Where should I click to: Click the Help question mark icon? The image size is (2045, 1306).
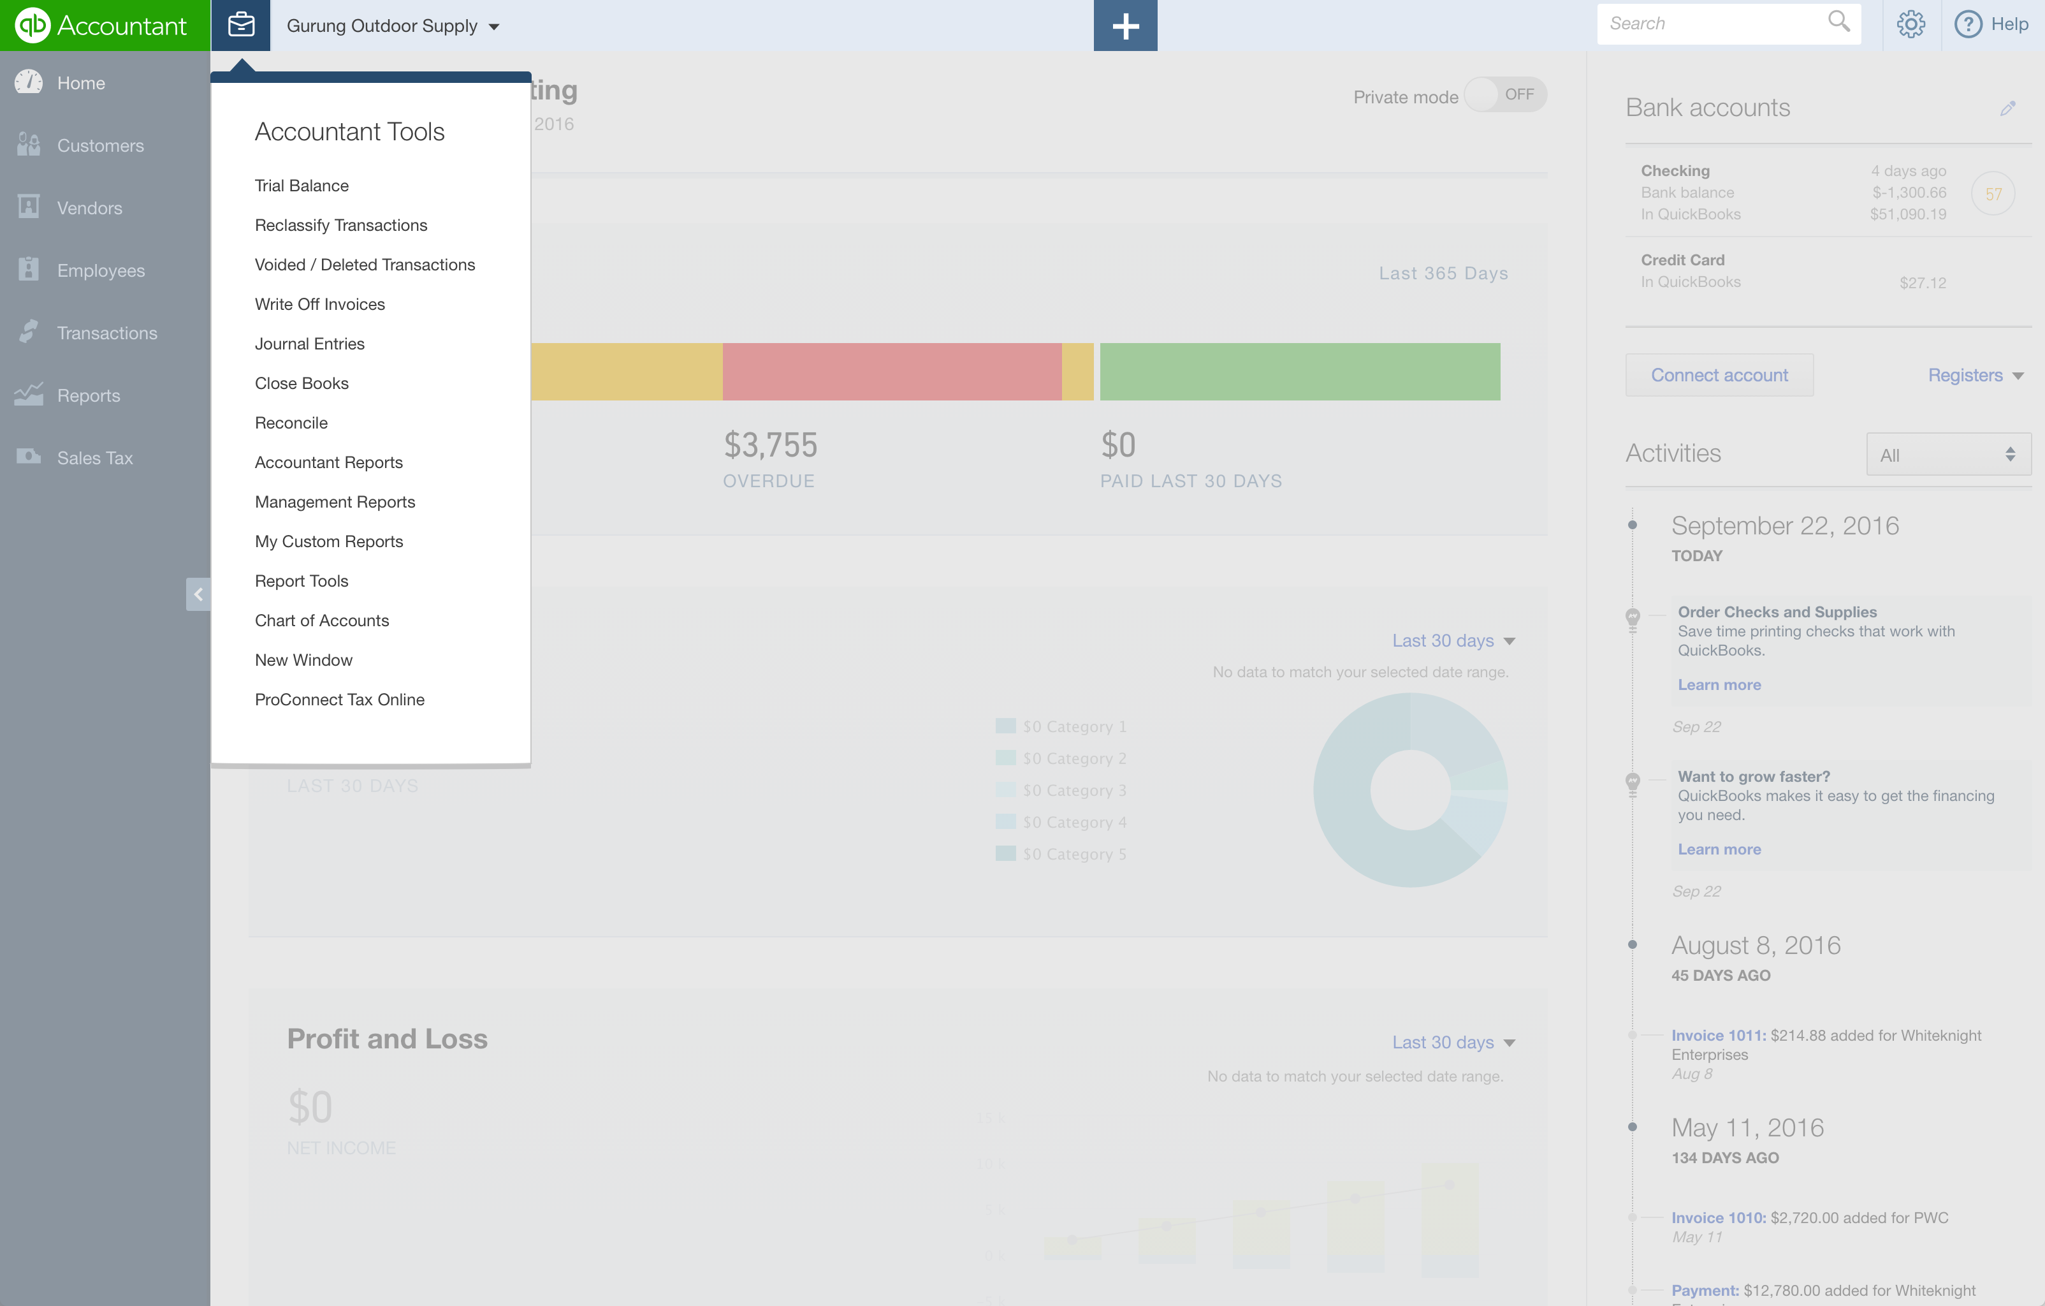pyautogui.click(x=1968, y=24)
